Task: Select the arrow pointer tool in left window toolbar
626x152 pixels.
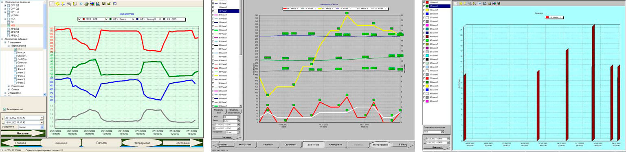Action: click(52, 4)
